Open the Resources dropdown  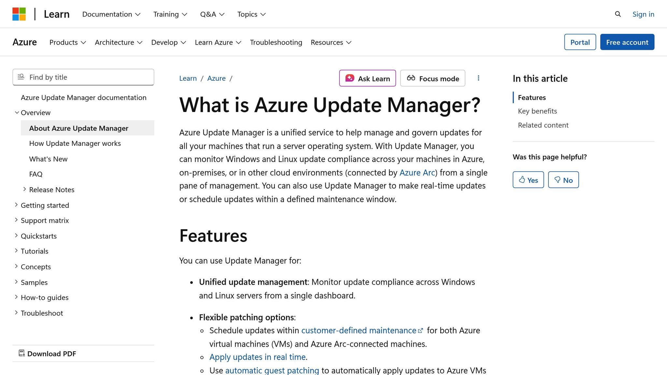tap(331, 42)
